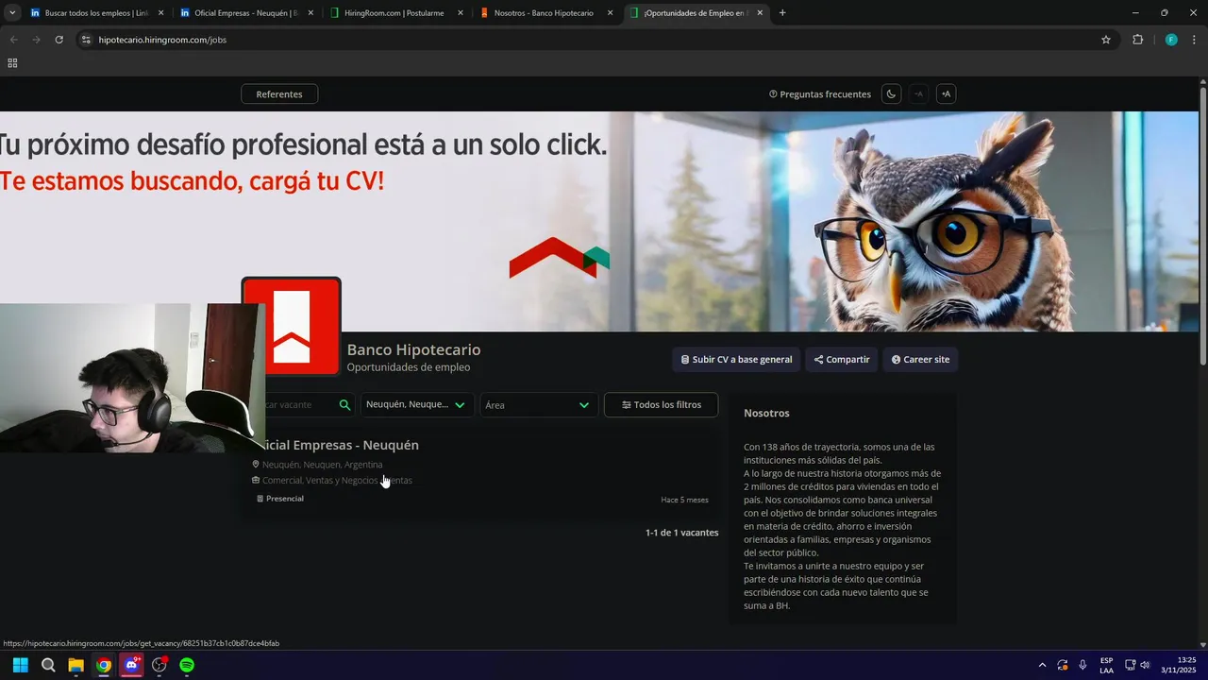Open the Área dropdown
The width and height of the screenshot is (1208, 680).
pyautogui.click(x=539, y=405)
